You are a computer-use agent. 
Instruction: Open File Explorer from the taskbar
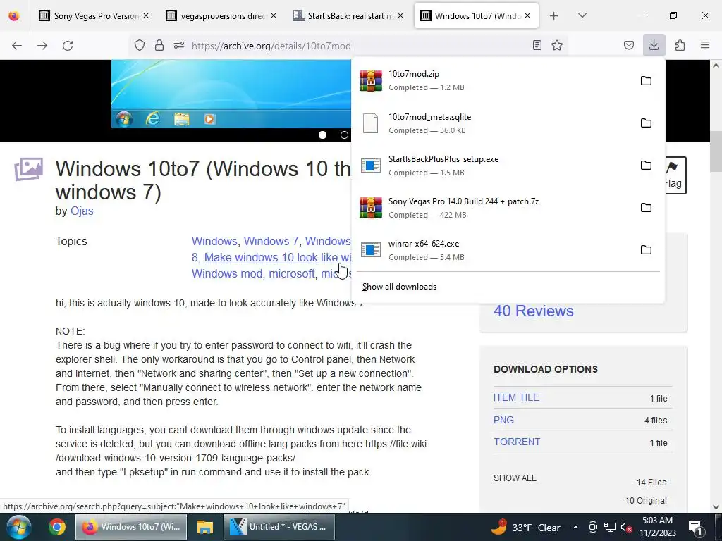point(205,527)
